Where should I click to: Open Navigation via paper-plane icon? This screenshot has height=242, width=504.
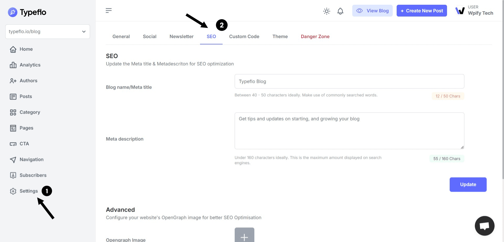click(x=13, y=160)
